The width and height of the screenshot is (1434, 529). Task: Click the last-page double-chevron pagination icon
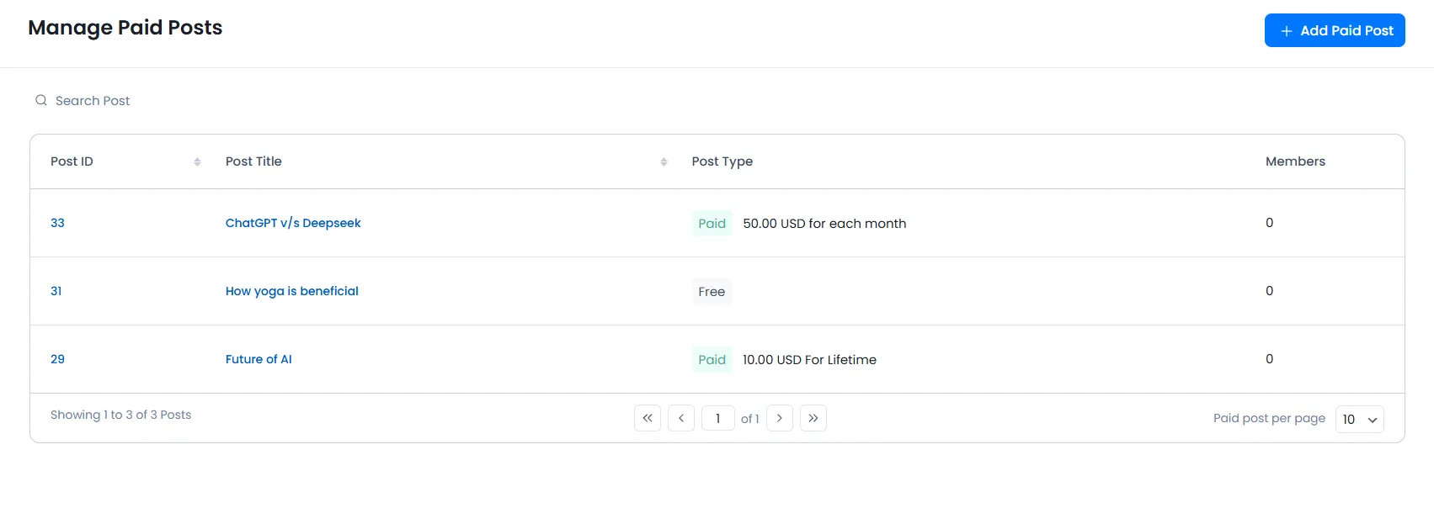point(813,418)
